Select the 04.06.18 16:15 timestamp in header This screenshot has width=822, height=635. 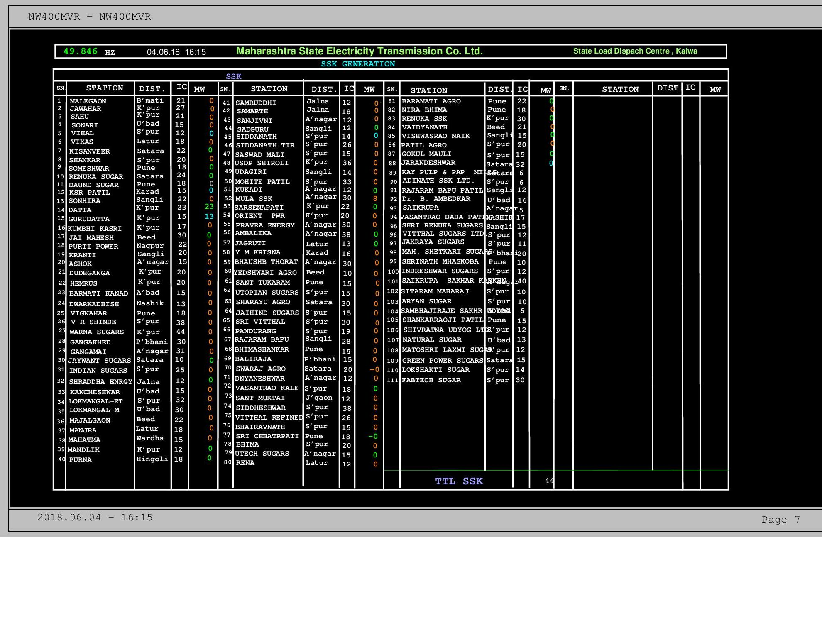pyautogui.click(x=176, y=52)
